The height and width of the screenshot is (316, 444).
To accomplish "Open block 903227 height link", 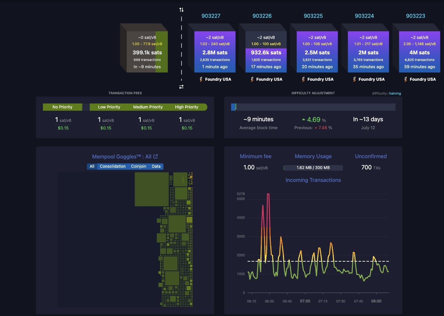I will click(211, 16).
